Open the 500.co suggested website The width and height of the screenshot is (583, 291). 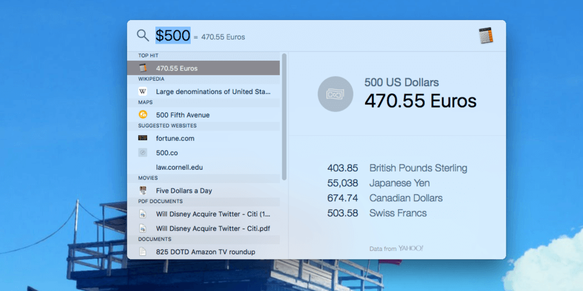click(203, 153)
